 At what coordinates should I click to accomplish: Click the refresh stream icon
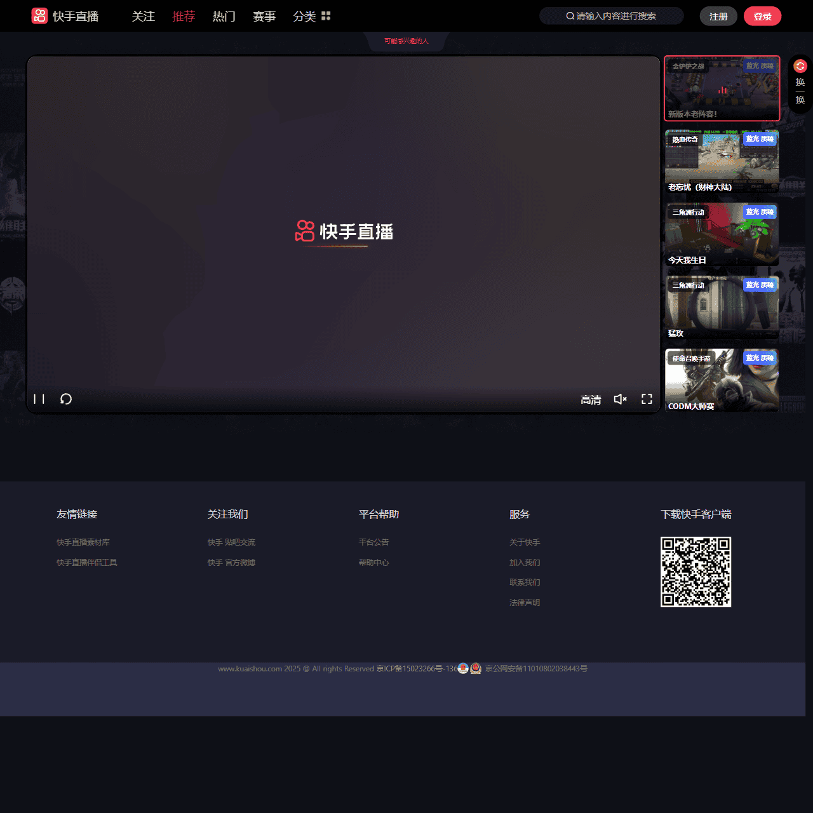[66, 399]
